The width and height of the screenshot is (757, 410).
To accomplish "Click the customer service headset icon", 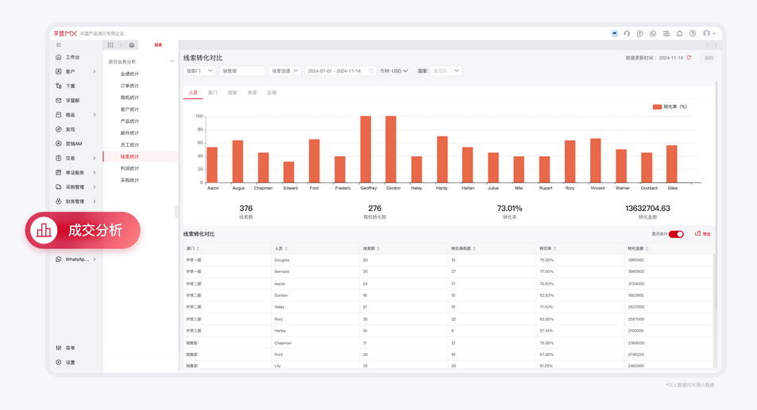I will (x=627, y=34).
